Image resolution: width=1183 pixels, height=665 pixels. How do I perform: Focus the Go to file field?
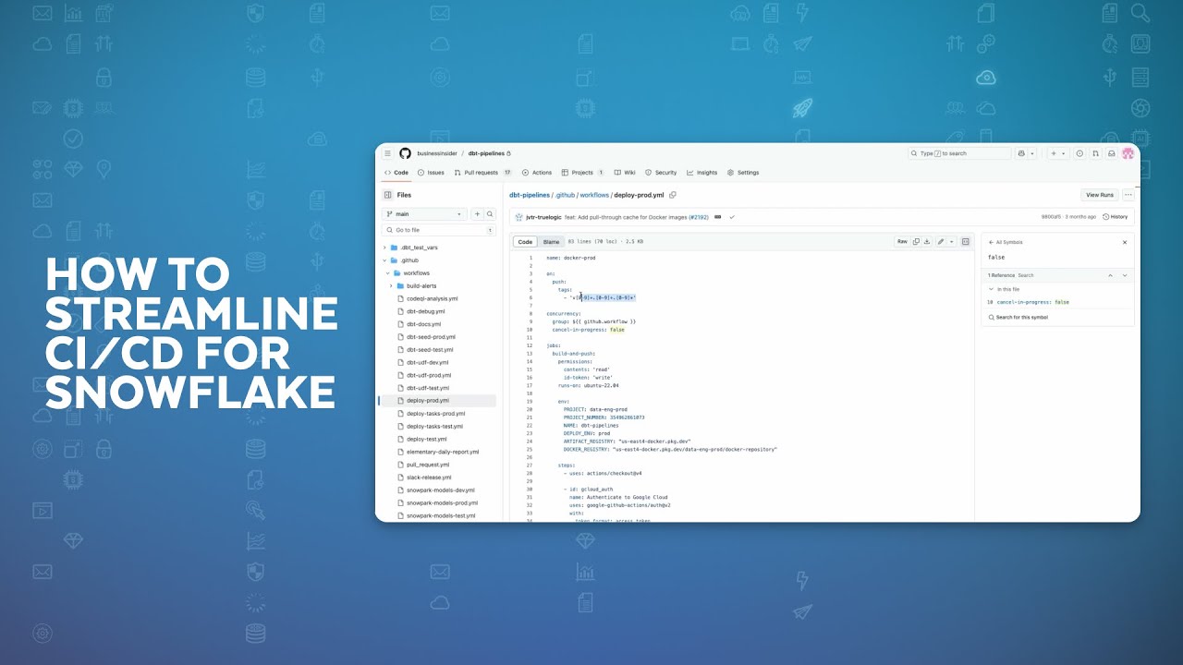click(x=439, y=230)
